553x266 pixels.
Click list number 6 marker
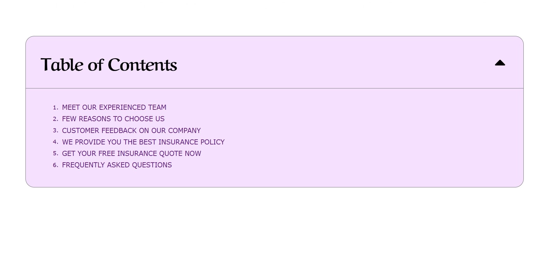55,165
